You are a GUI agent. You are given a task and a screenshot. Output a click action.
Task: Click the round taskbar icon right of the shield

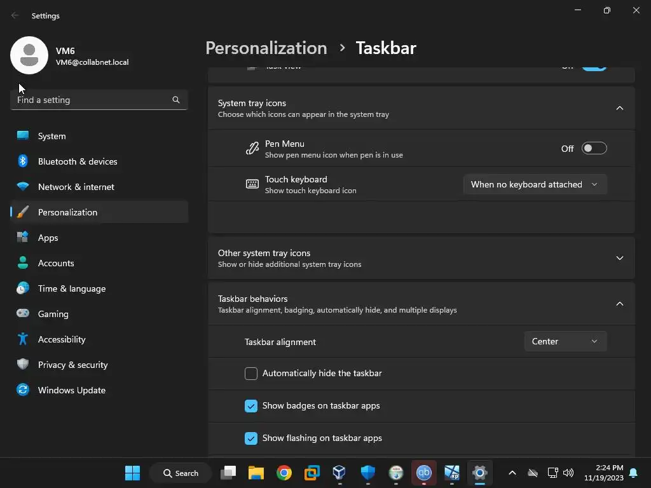coord(395,473)
